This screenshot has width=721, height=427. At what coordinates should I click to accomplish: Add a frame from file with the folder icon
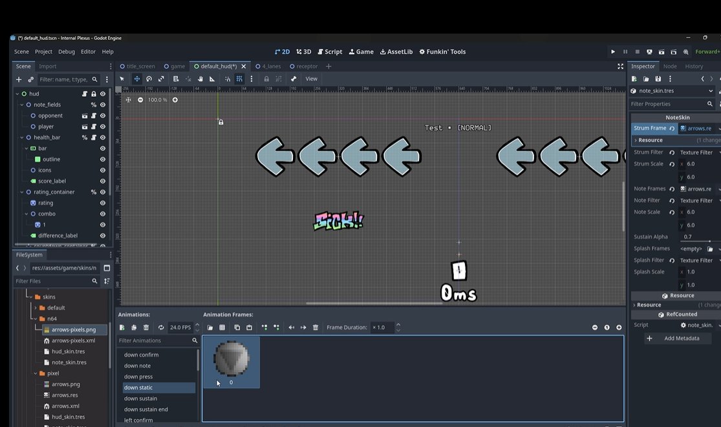[x=210, y=328]
